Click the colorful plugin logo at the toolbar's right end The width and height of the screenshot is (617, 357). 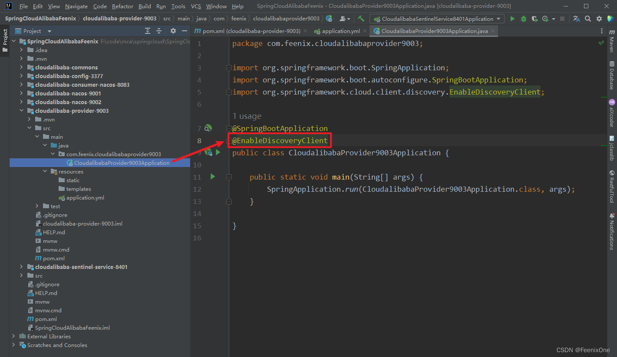(610, 19)
